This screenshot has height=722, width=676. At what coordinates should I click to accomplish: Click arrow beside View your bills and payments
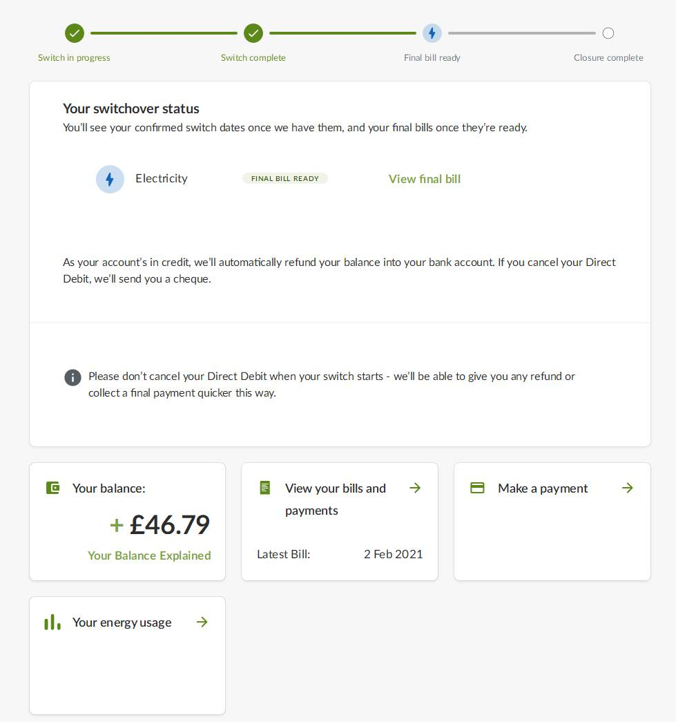click(x=415, y=488)
